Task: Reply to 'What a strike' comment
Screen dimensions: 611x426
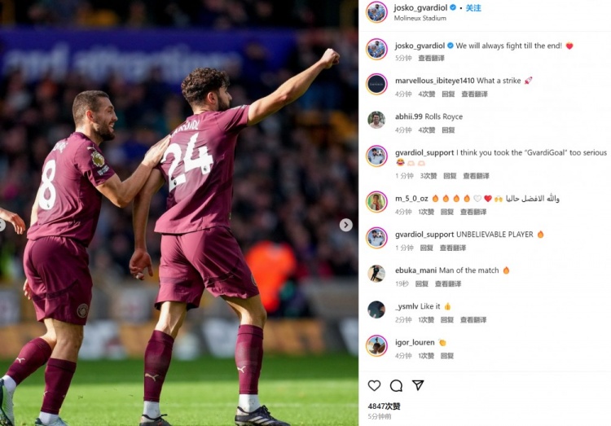Action: point(448,94)
